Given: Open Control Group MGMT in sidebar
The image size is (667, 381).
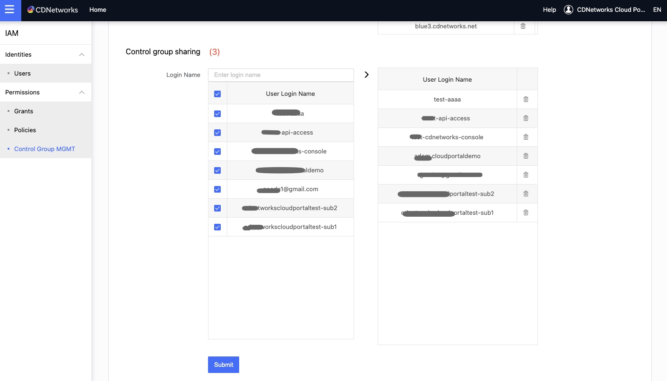Looking at the screenshot, I should (44, 149).
